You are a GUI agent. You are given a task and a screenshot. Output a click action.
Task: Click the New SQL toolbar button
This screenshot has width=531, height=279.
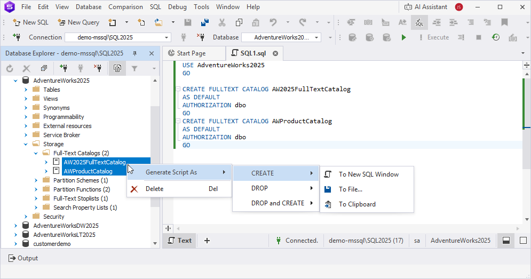[30, 22]
